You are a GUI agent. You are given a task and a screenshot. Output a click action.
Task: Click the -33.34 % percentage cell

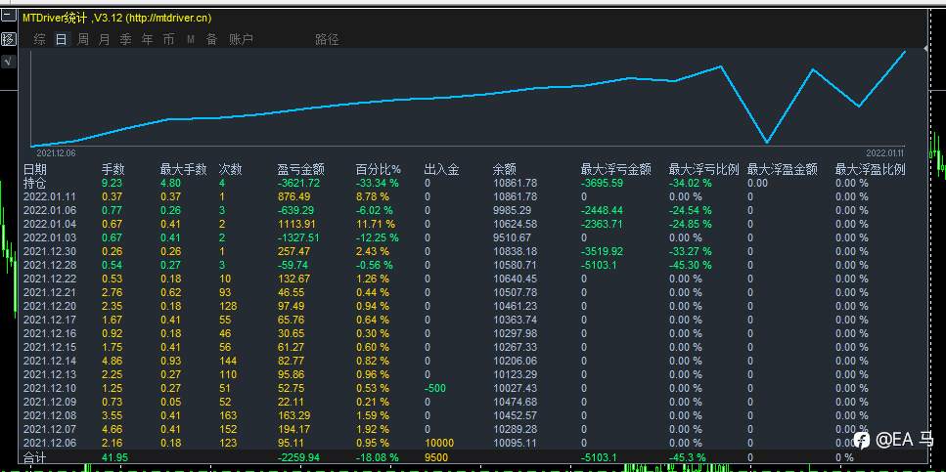[x=379, y=183]
